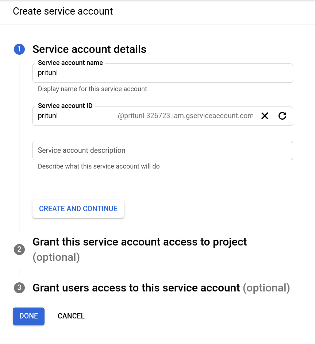315x344 pixels.
Task: Click the Service account ID floating label
Action: tap(65, 106)
